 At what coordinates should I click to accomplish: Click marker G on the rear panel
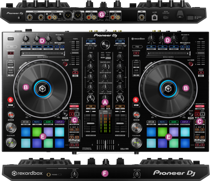click(102, 15)
